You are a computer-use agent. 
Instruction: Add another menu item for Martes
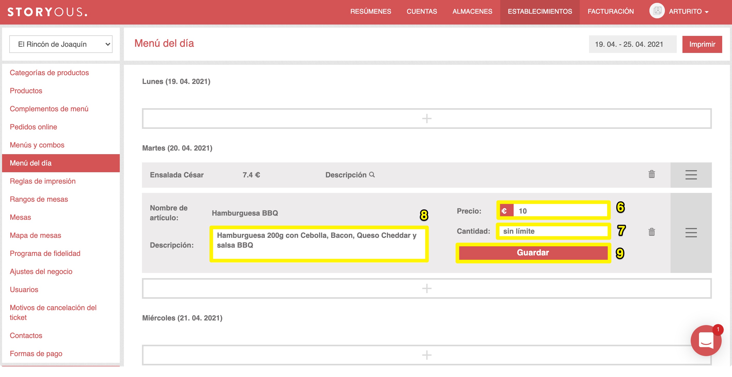[426, 288]
